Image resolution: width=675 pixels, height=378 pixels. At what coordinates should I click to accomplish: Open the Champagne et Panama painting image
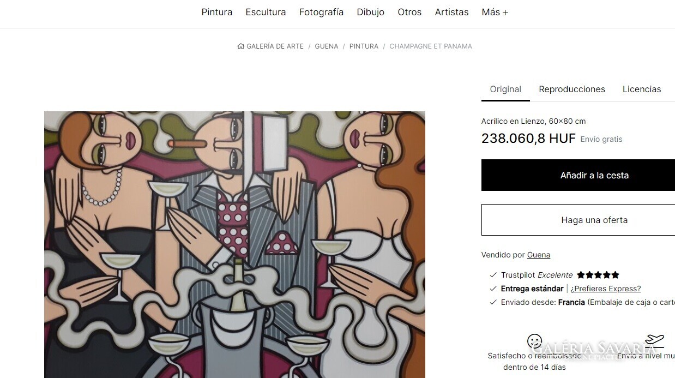click(234, 244)
